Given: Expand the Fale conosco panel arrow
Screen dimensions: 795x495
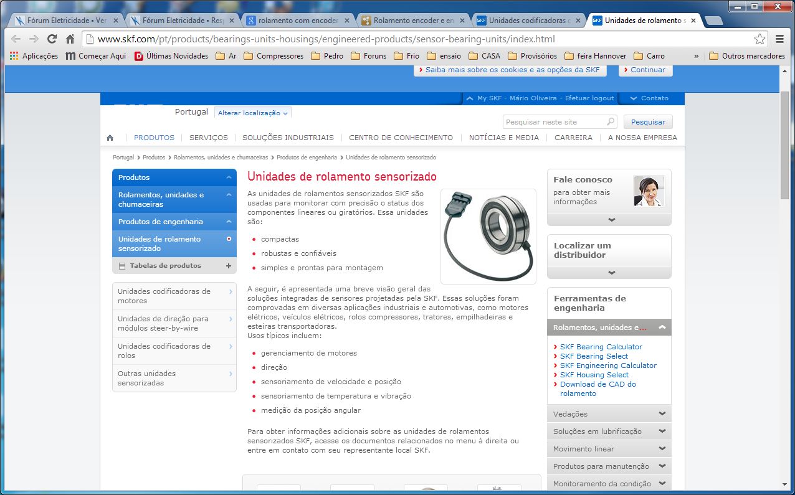Looking at the screenshot, I should coord(611,220).
